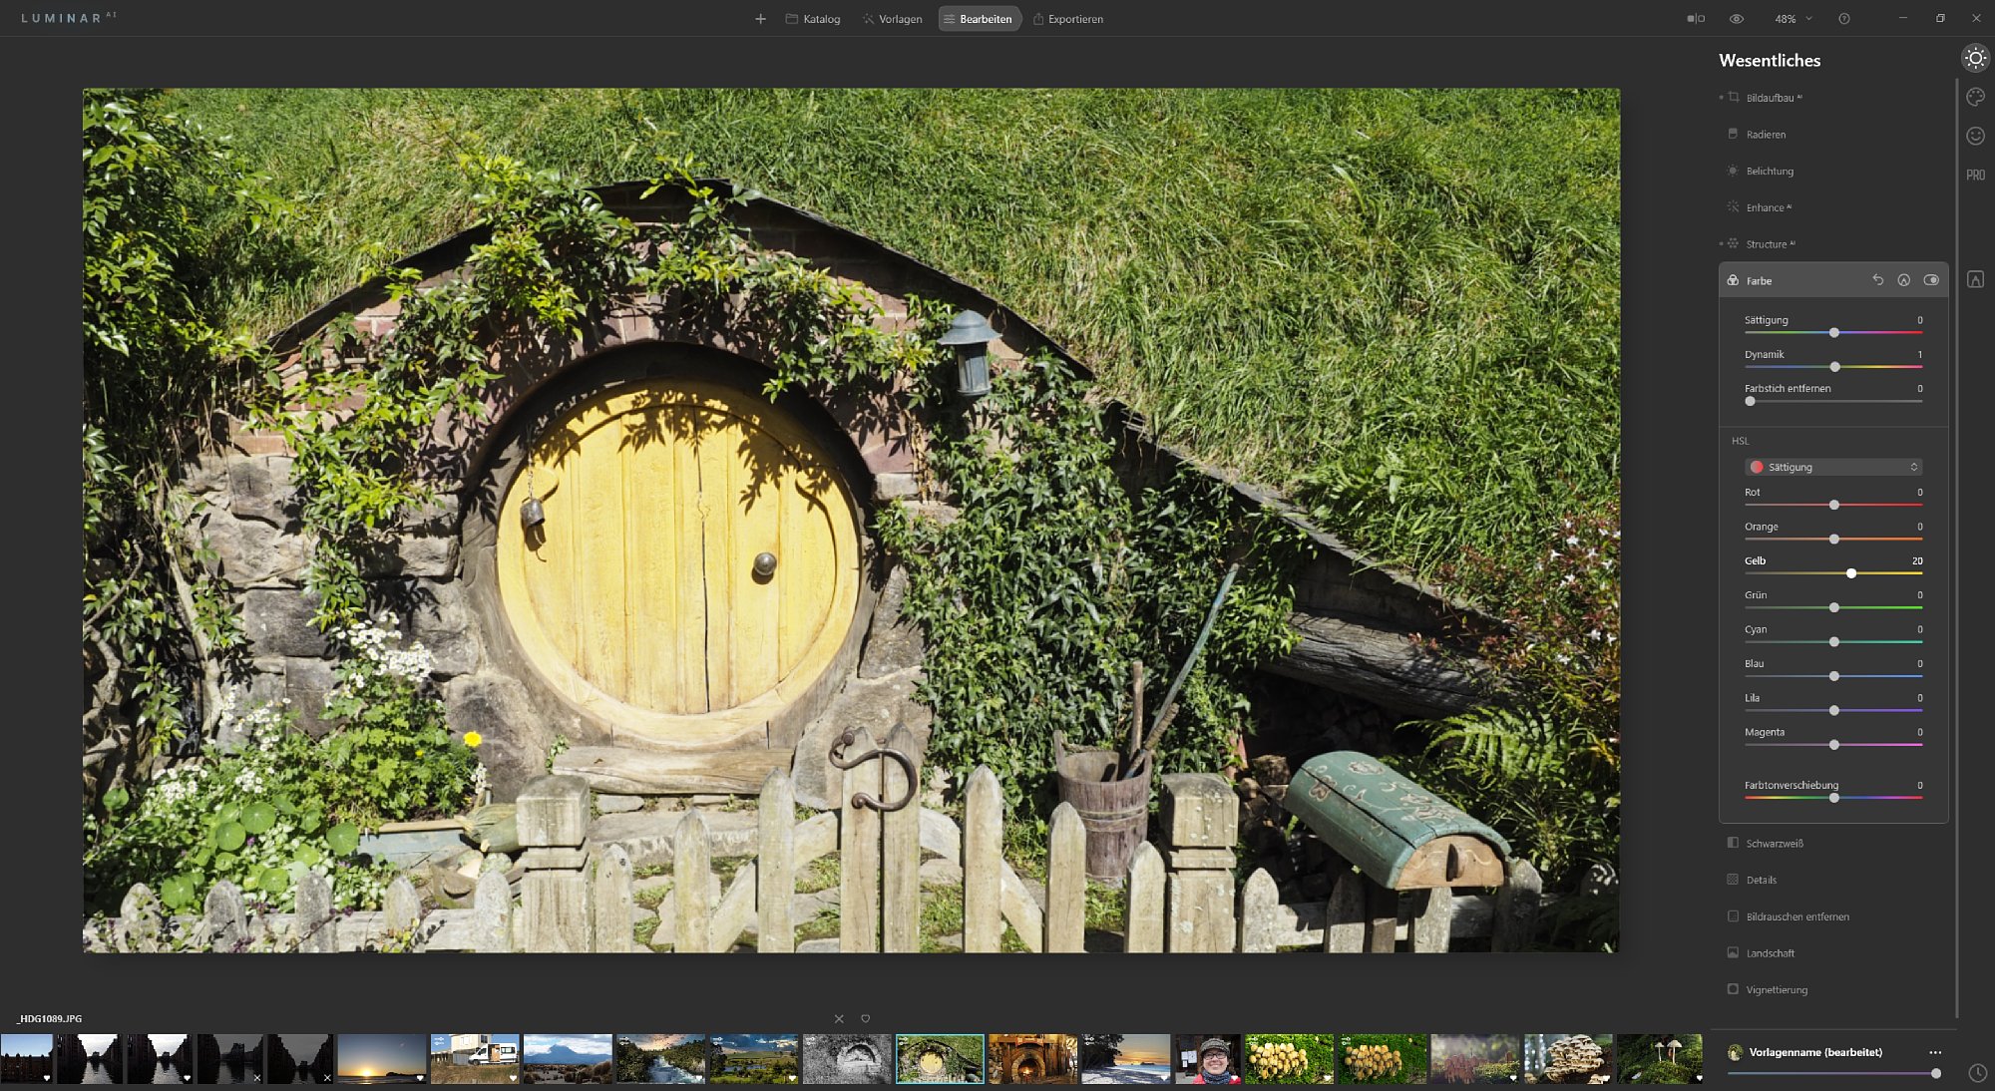Click the Farbtonverschiebung slider handle
This screenshot has width=1995, height=1091.
click(x=1833, y=797)
